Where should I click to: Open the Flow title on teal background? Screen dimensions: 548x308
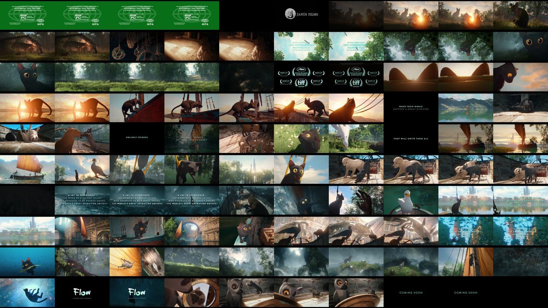137,293
